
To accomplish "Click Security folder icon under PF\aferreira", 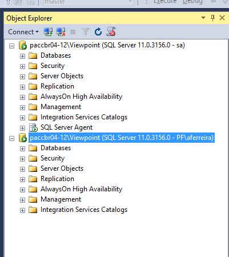I will [33, 158].
